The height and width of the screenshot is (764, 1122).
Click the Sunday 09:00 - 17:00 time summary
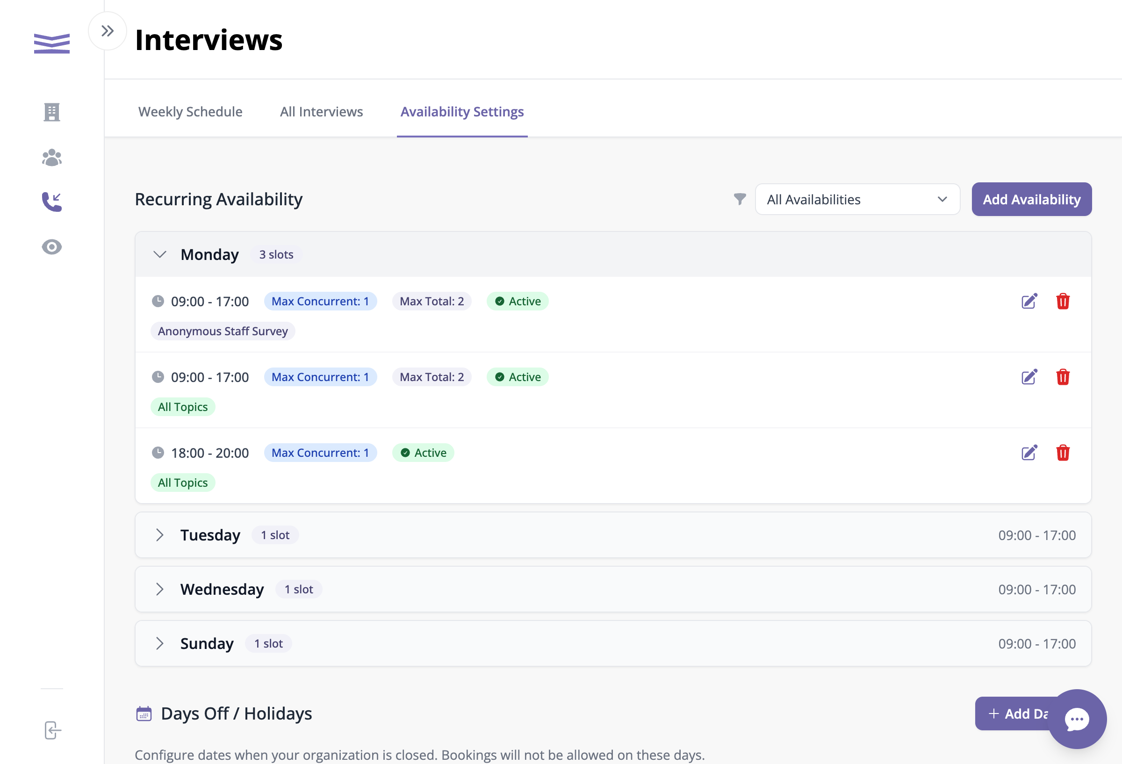click(x=1036, y=643)
